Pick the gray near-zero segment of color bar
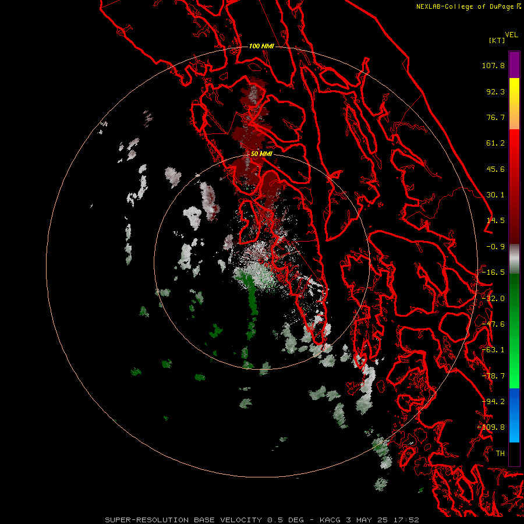 514,259
